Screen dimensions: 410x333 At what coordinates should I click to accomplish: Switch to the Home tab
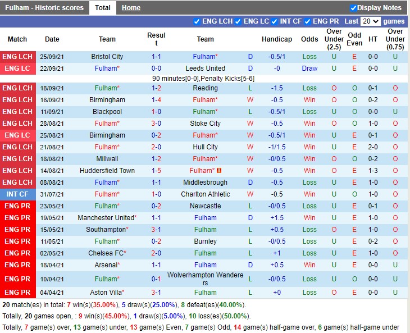pos(131,8)
